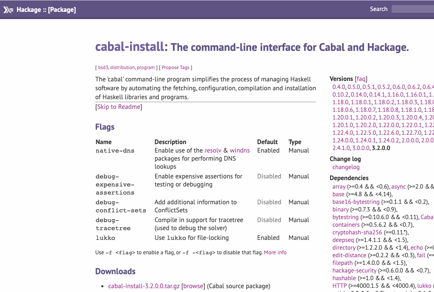Open the program tag
434x292 pixels.
[x=146, y=67]
